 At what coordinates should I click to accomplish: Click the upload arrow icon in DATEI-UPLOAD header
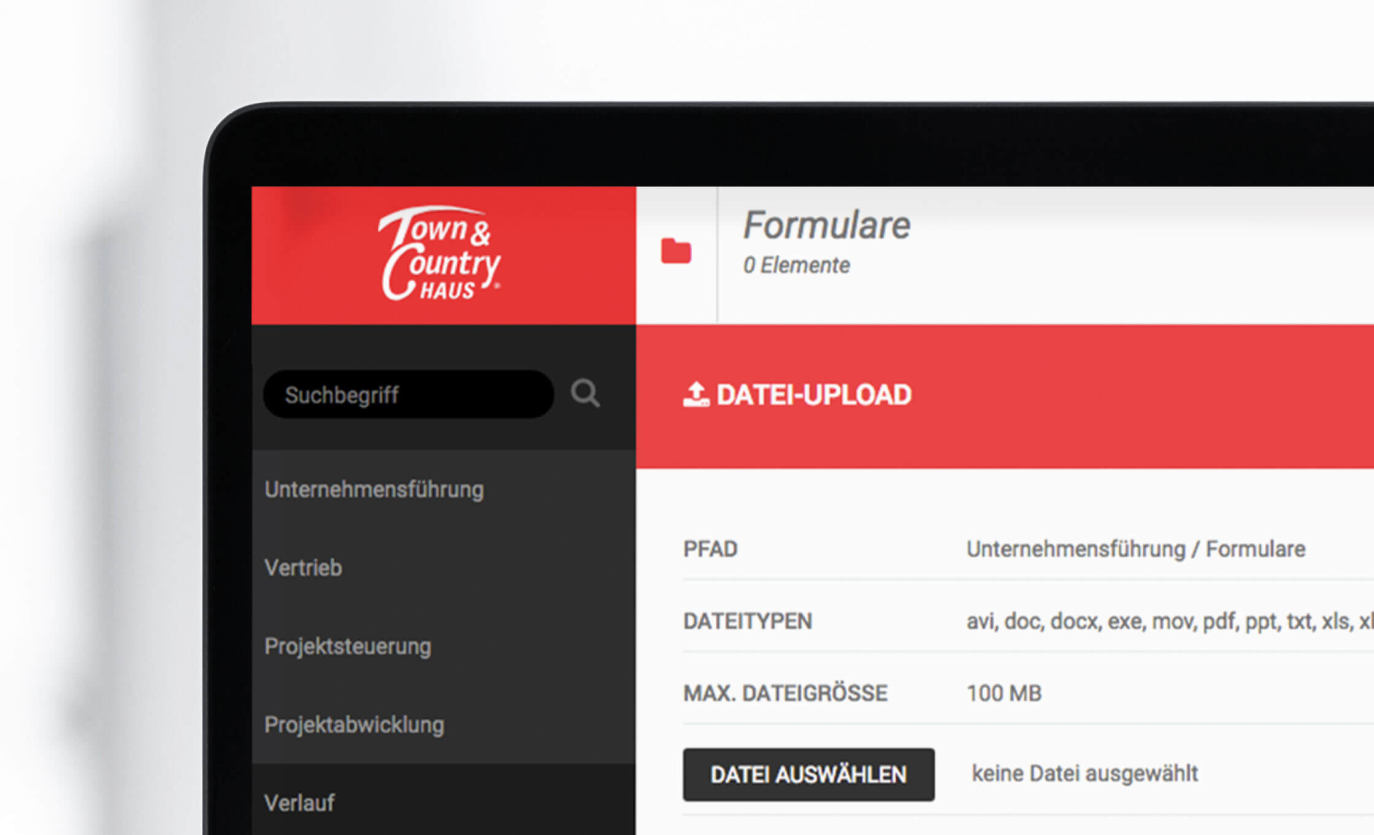[696, 394]
